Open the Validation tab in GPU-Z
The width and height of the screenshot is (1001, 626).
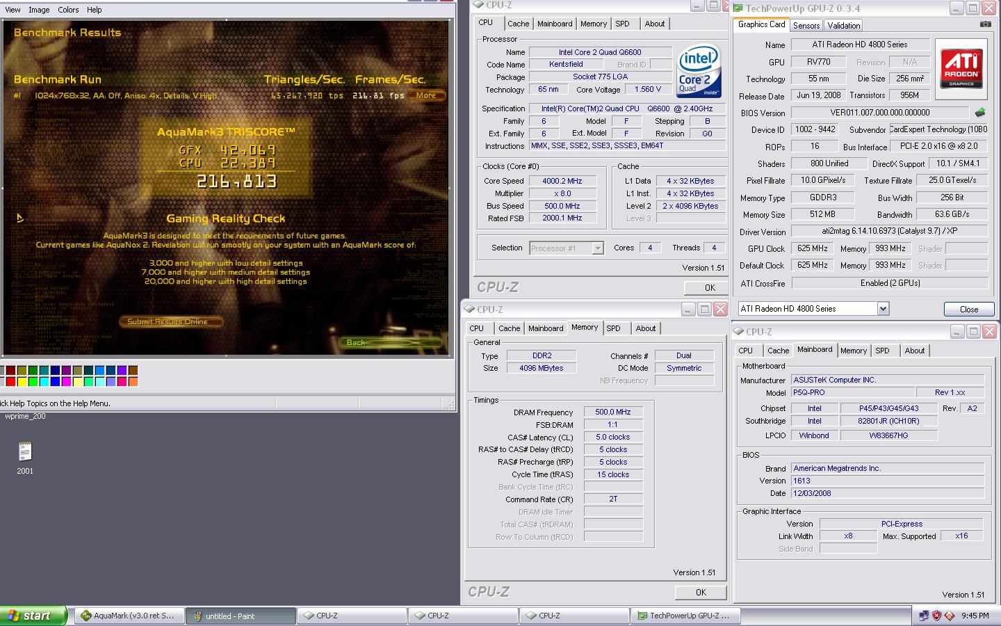[844, 26]
